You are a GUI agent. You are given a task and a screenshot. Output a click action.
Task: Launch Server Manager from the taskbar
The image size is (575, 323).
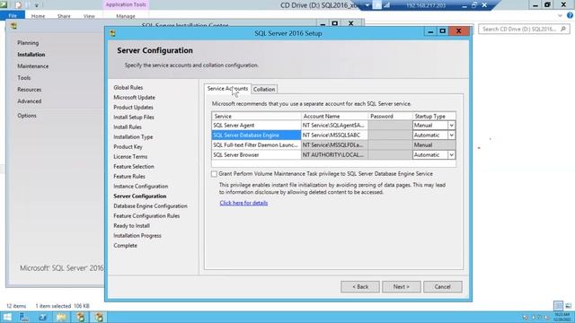tap(24, 317)
